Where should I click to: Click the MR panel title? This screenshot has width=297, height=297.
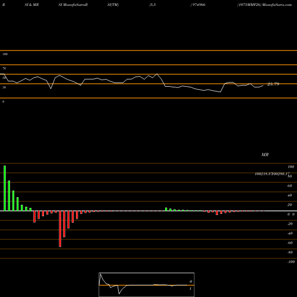point(265,154)
